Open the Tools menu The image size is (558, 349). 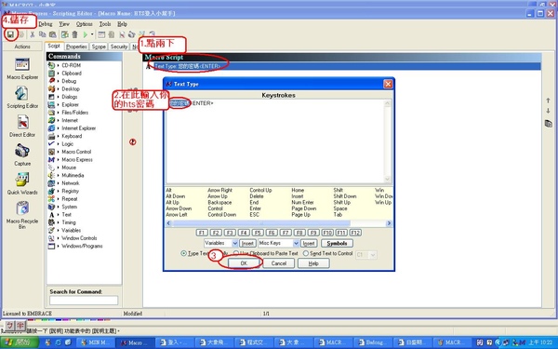coord(105,24)
